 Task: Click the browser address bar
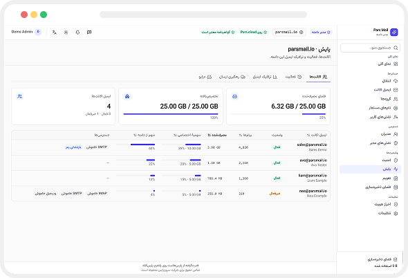[x=203, y=15]
